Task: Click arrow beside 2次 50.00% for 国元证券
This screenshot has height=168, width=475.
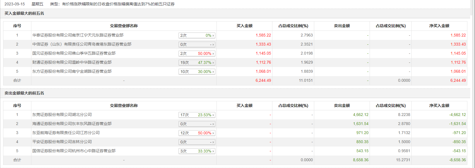Action: point(213,53)
